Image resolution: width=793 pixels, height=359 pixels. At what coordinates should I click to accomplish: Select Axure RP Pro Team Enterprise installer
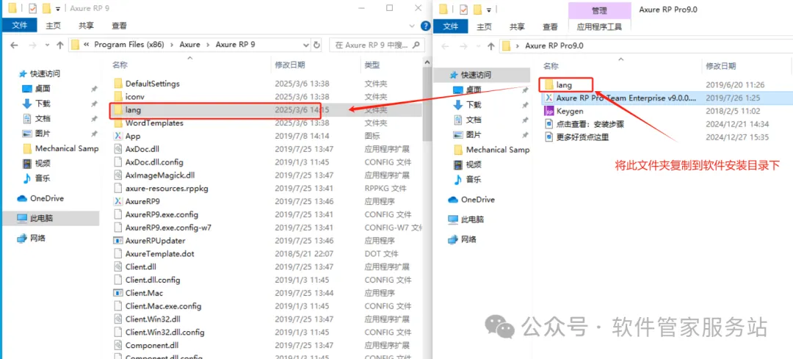[x=626, y=98]
